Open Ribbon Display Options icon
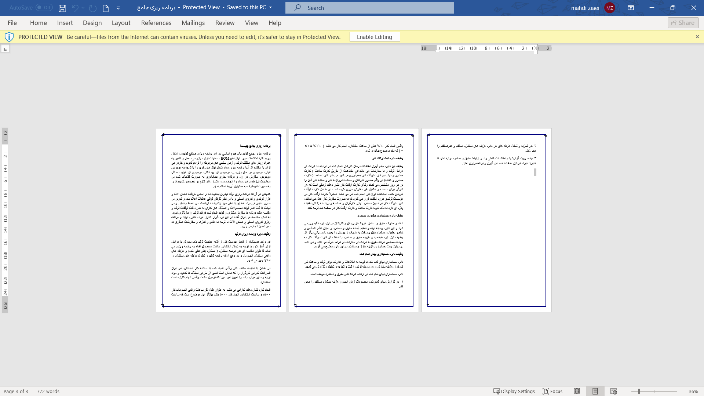 (x=631, y=8)
